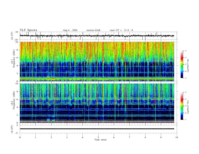Click the upper PSD color scale bar
Viewport: 199px width, 154px height.
pos(182,64)
